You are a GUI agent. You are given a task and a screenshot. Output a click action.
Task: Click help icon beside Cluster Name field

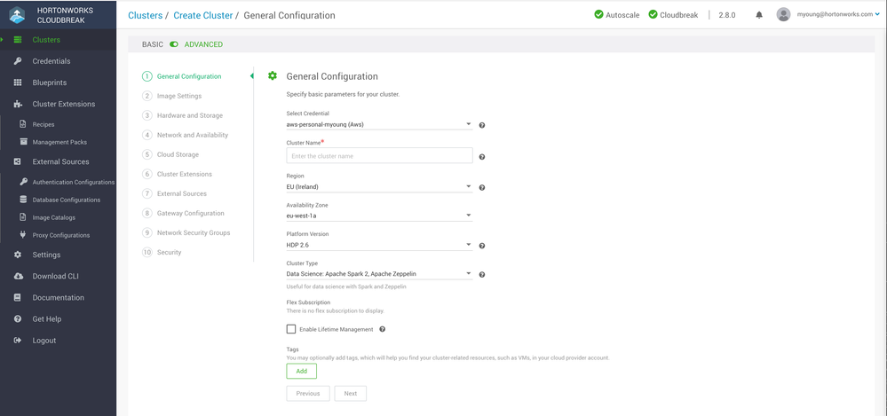click(x=482, y=157)
